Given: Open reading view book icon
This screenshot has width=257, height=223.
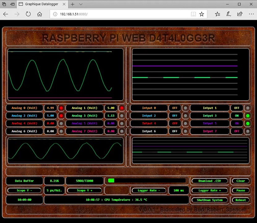Looking at the screenshot, I should tap(193, 14).
